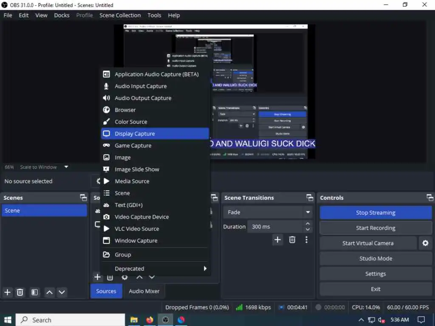
Task: Switch to the Sources tab
Action: click(106, 291)
